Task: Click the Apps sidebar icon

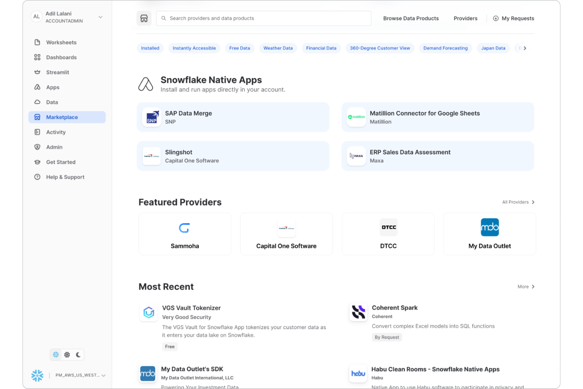Action: click(37, 87)
